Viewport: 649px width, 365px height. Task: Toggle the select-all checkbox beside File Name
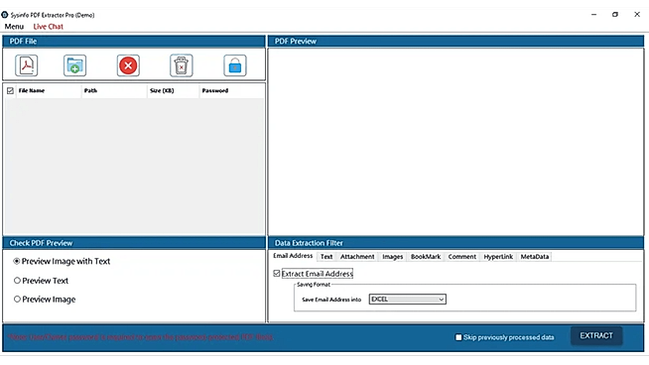point(10,90)
